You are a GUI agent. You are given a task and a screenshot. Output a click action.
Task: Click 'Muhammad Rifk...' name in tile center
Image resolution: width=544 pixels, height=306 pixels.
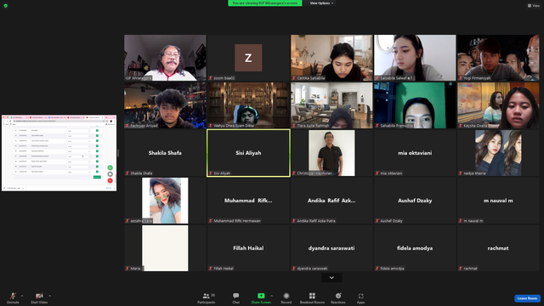pos(248,201)
